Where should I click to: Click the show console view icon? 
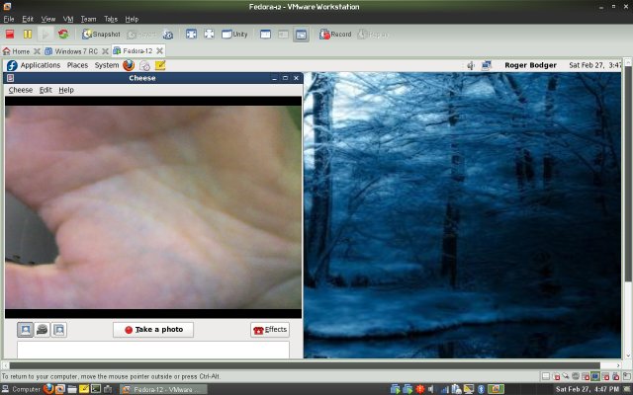coord(266,35)
